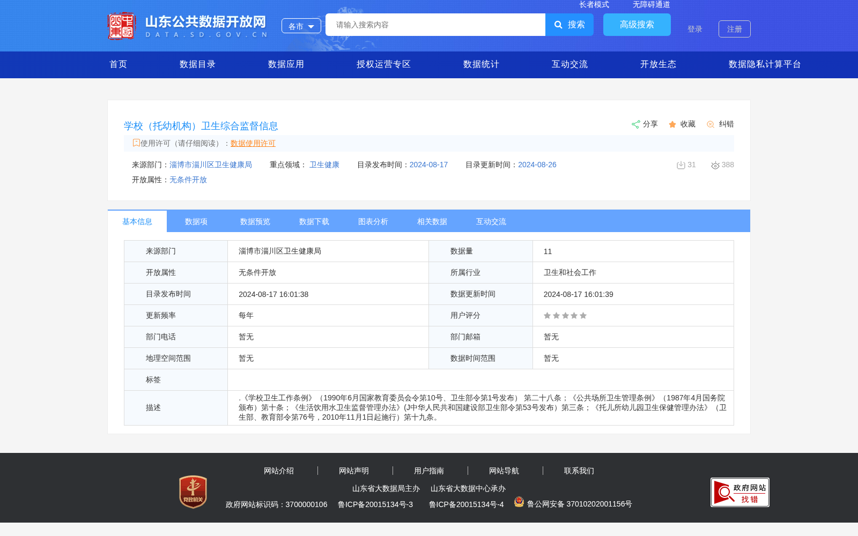Click the 山东公共数据开放网 site logo
The height and width of the screenshot is (536, 858).
pos(188,26)
